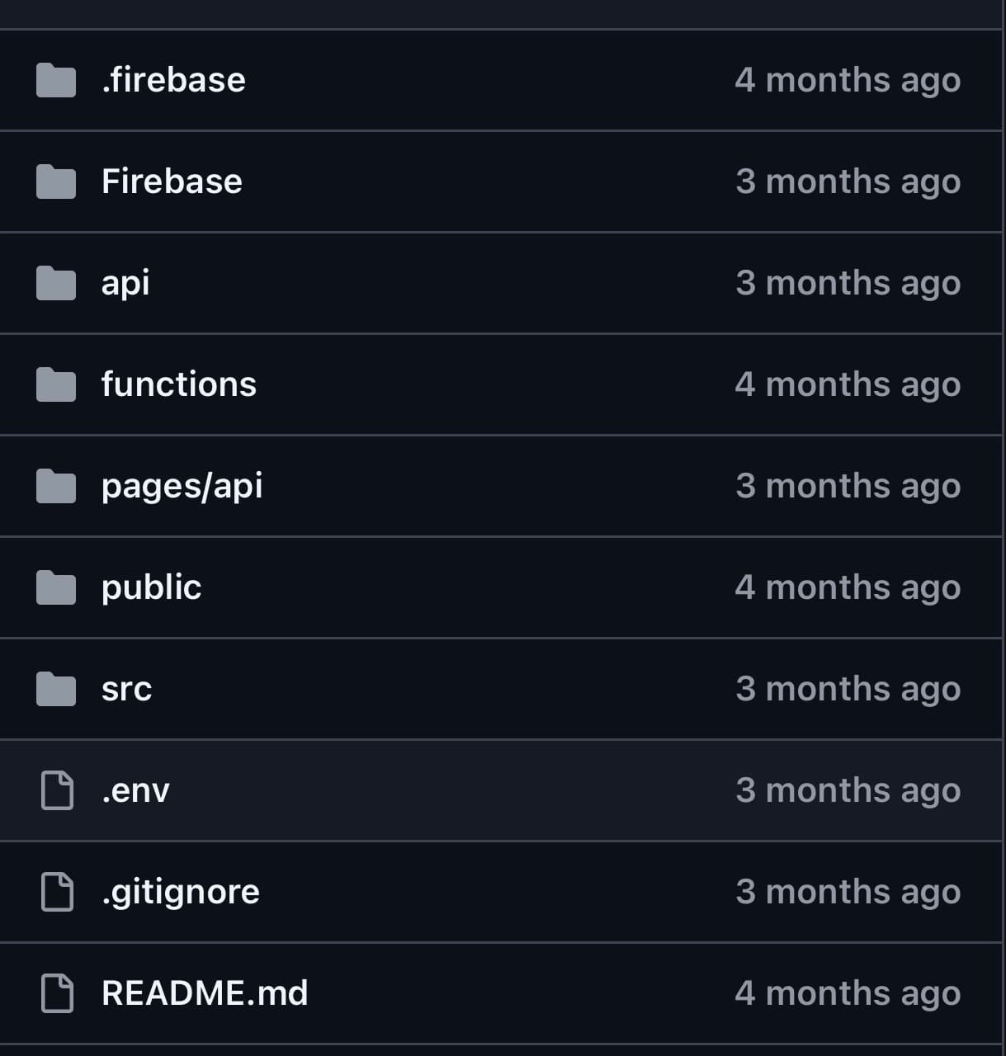Click the api folder icon
The width and height of the screenshot is (1006, 1056).
point(56,283)
